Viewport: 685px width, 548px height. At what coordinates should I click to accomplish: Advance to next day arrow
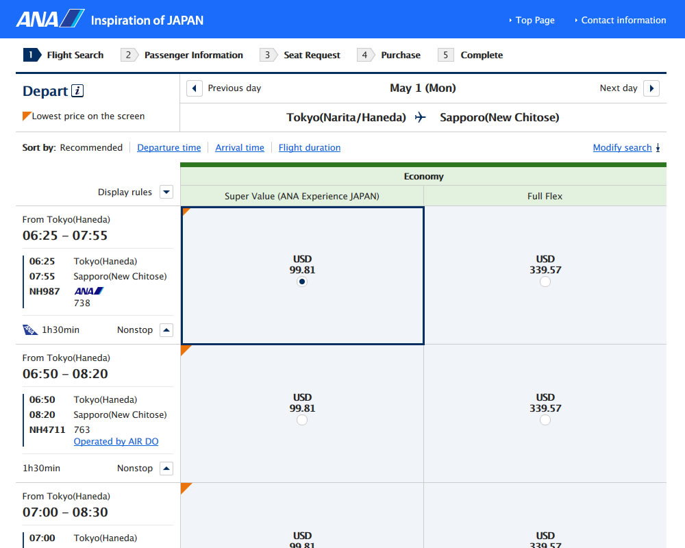[x=651, y=88]
